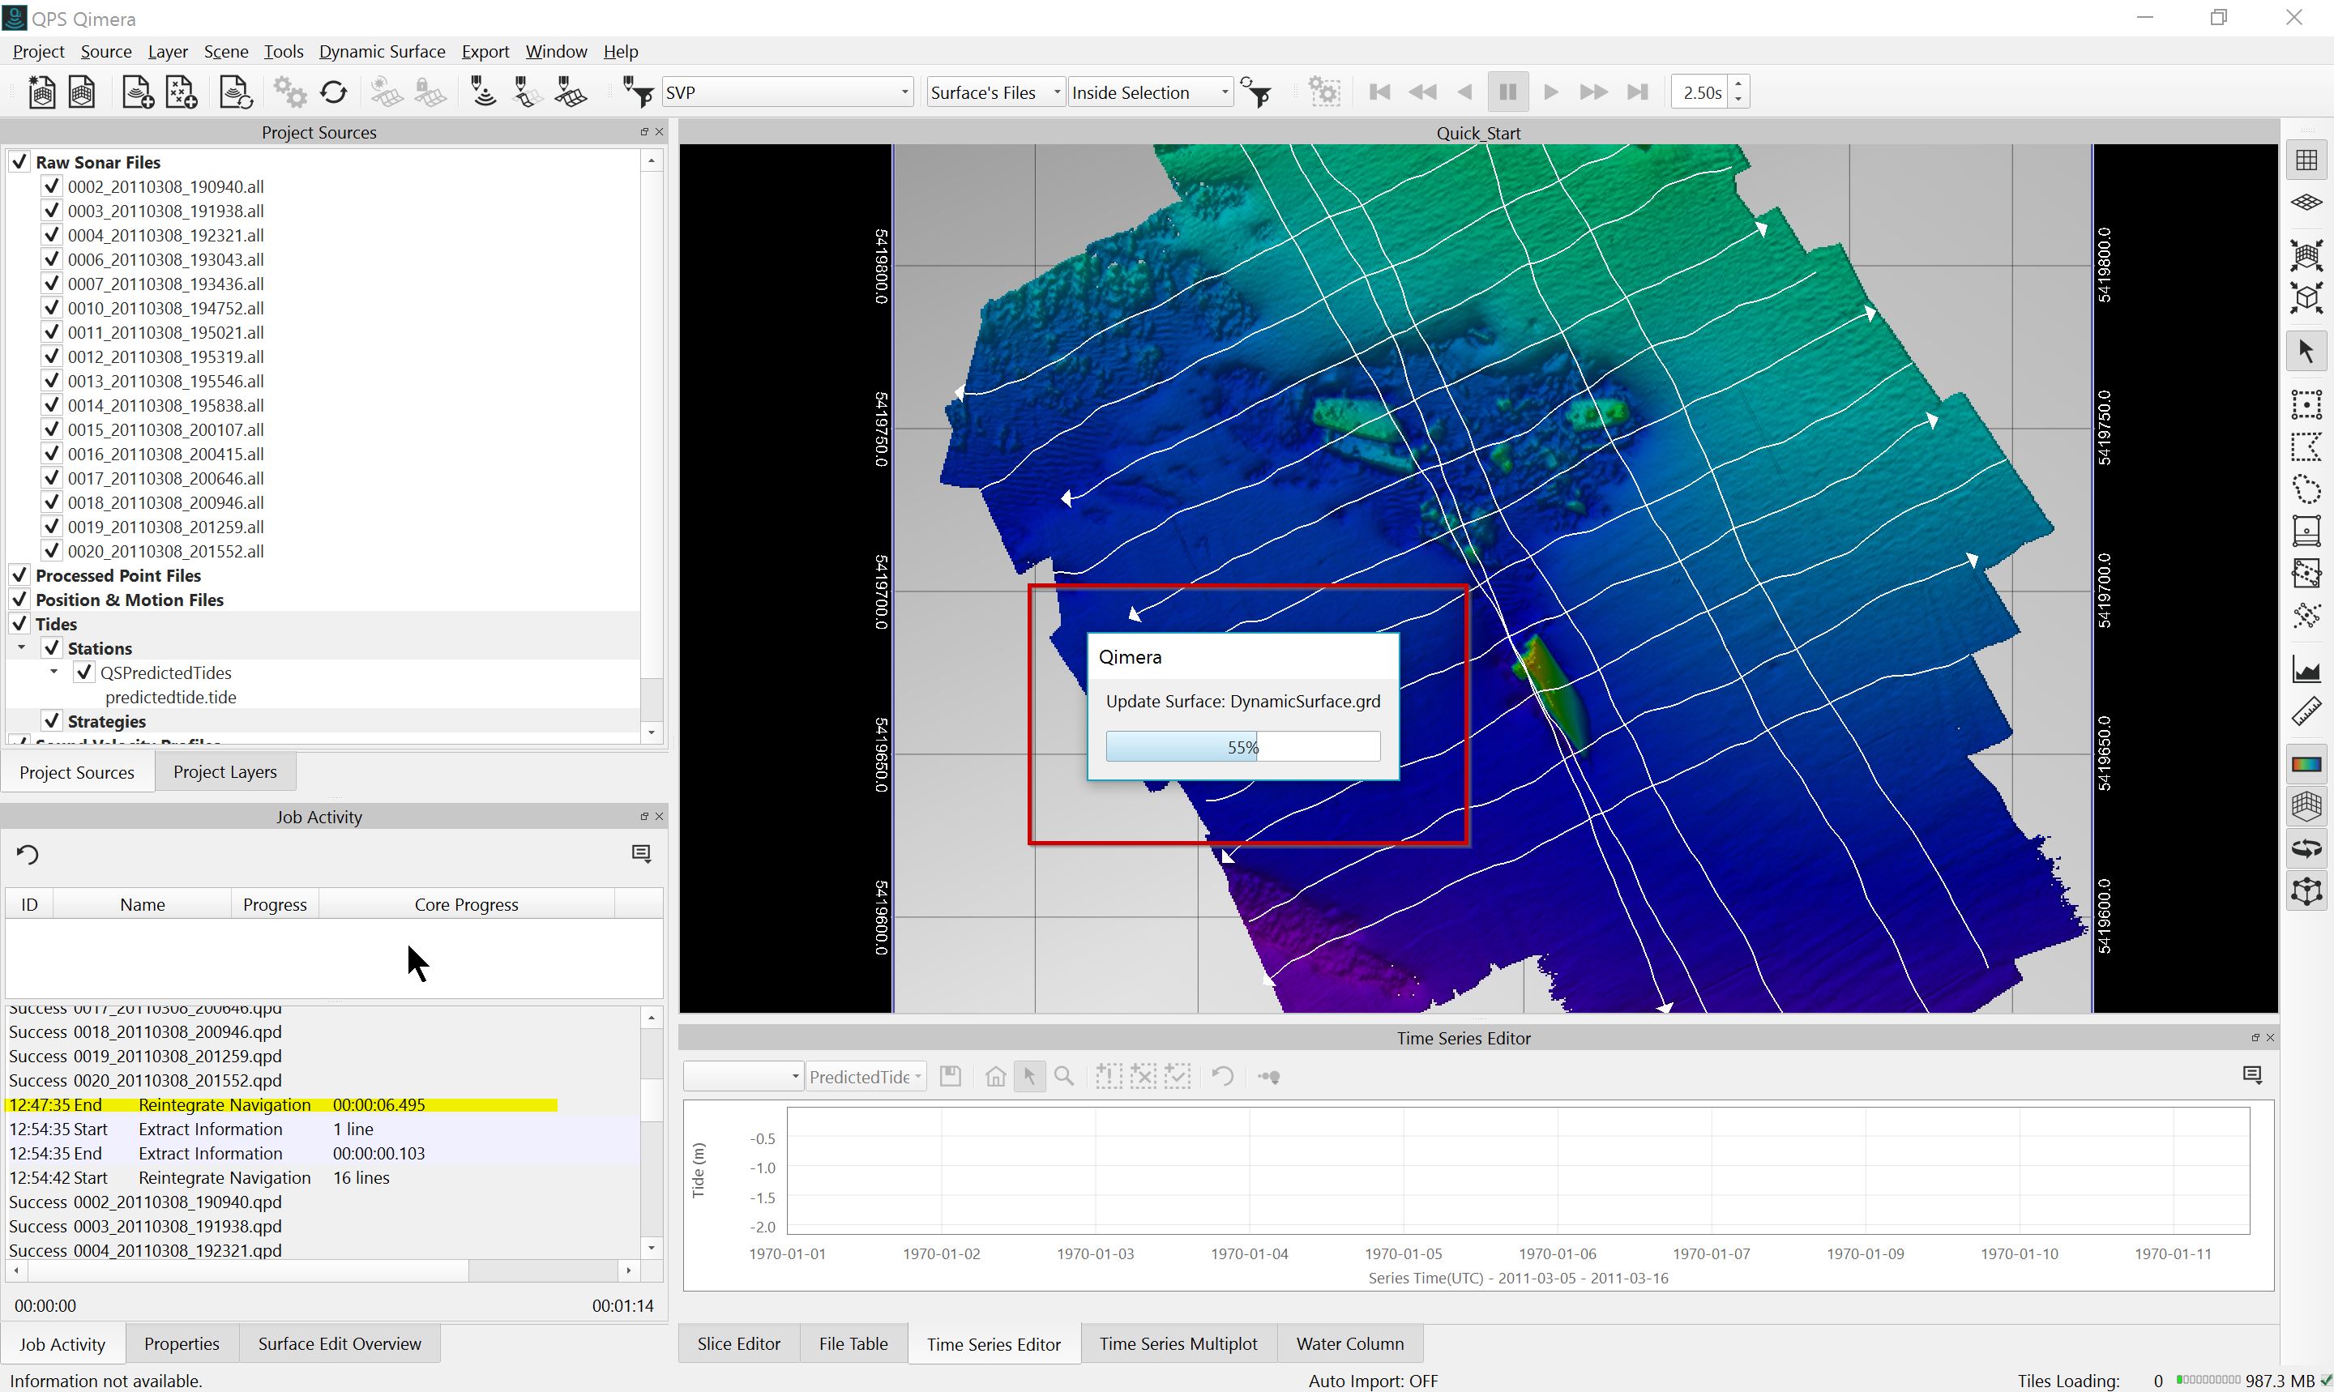This screenshot has height=1392, width=2334.
Task: Click the color map rainbow icon
Action: [2306, 763]
